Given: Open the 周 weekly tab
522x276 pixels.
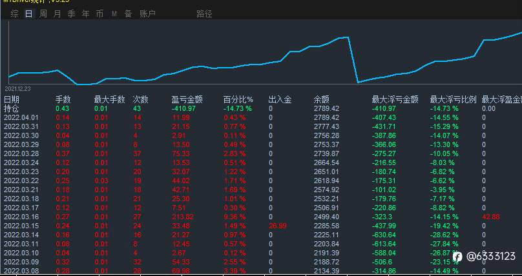Looking at the screenshot, I should point(43,14).
